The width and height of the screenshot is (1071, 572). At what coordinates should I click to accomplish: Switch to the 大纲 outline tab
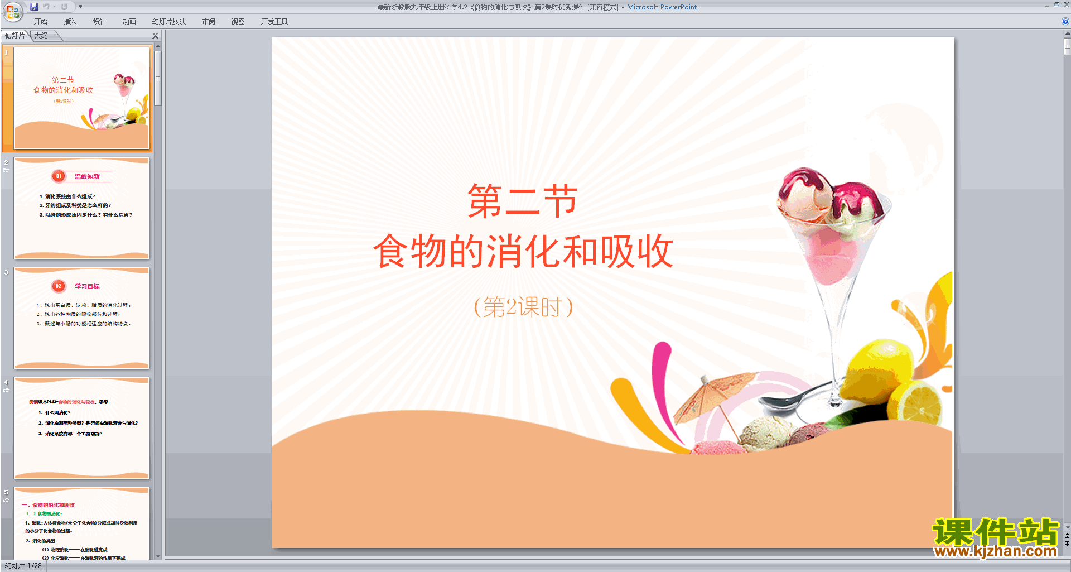[x=41, y=36]
